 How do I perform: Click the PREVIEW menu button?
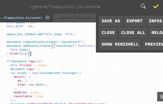coord(153,44)
